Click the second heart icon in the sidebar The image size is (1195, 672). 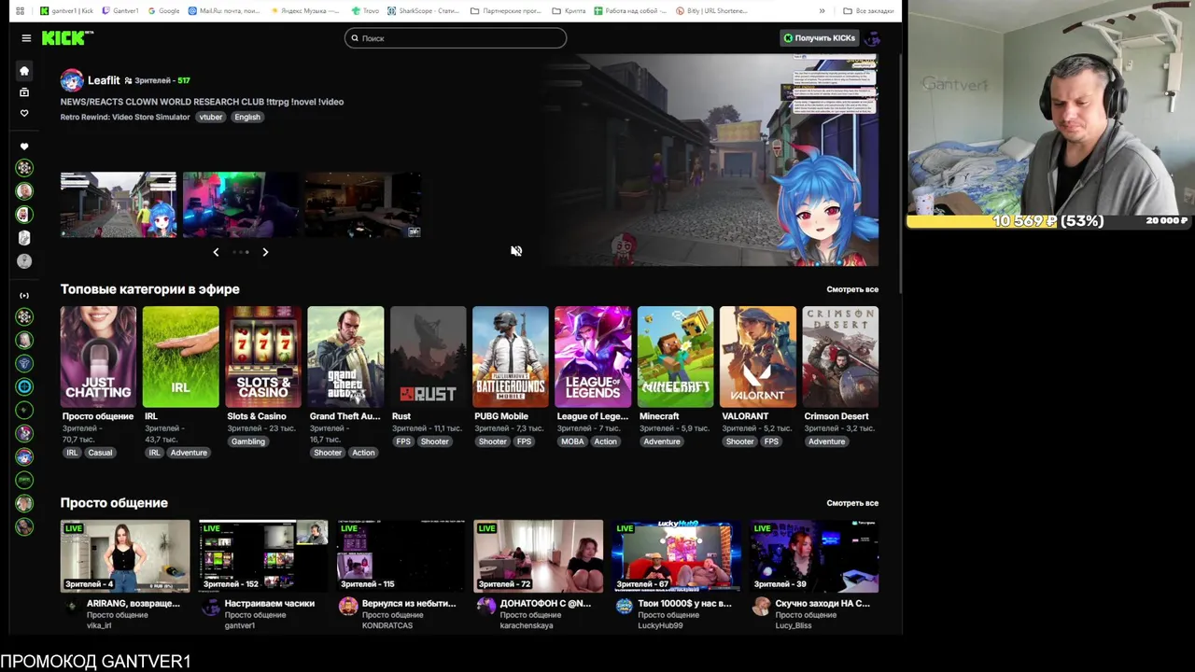tap(24, 147)
